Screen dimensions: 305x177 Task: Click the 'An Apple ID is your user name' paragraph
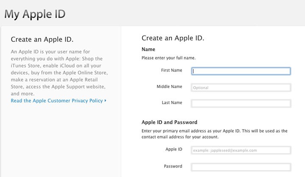pyautogui.click(x=59, y=73)
